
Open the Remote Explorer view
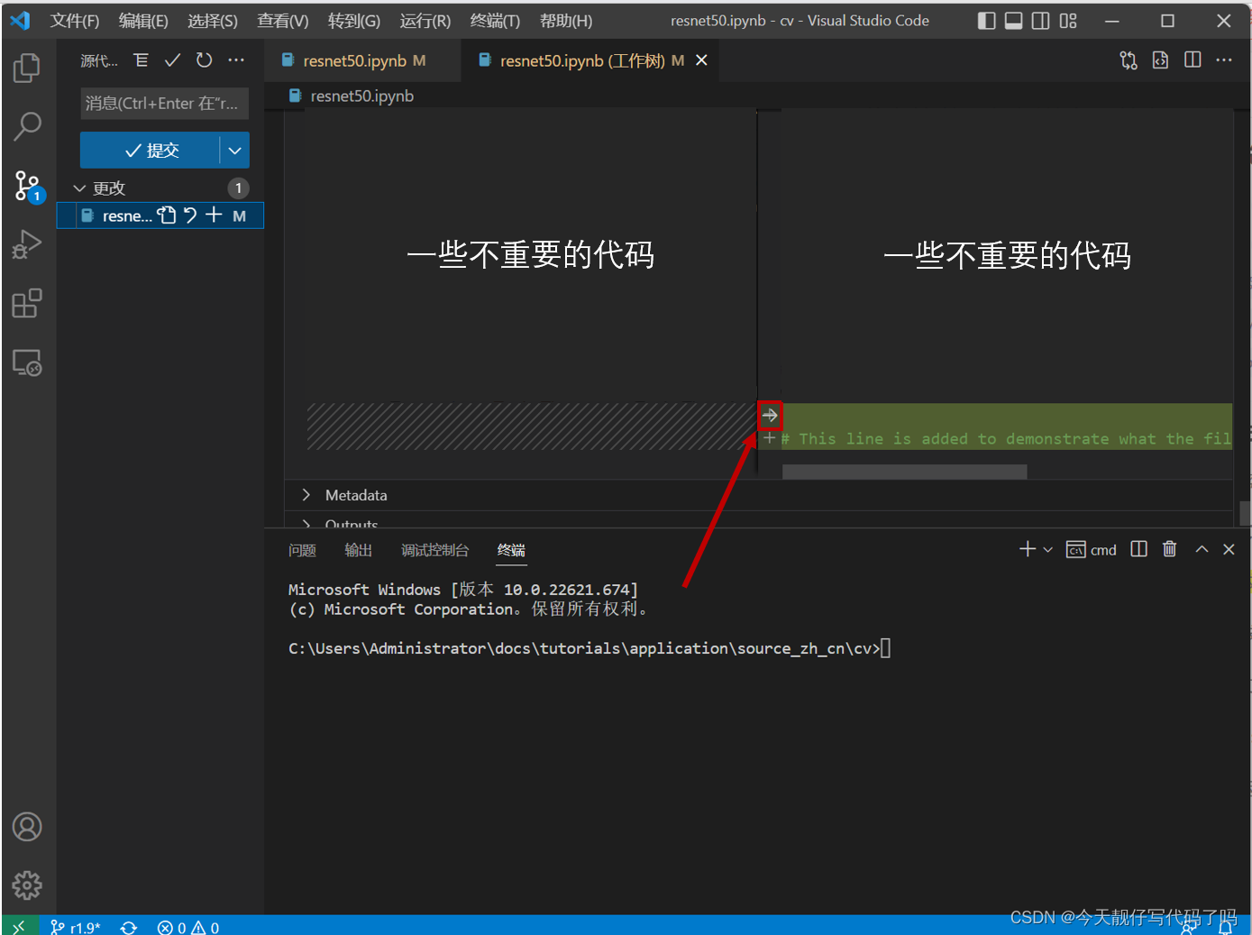coord(27,362)
